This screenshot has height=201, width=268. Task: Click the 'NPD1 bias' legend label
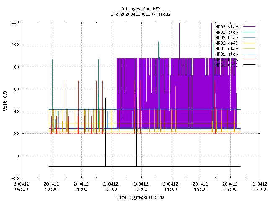click(227, 59)
